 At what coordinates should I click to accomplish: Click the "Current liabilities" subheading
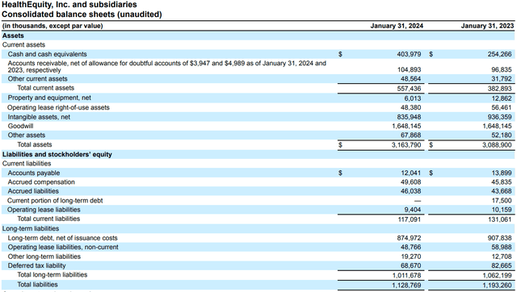[x=27, y=164]
